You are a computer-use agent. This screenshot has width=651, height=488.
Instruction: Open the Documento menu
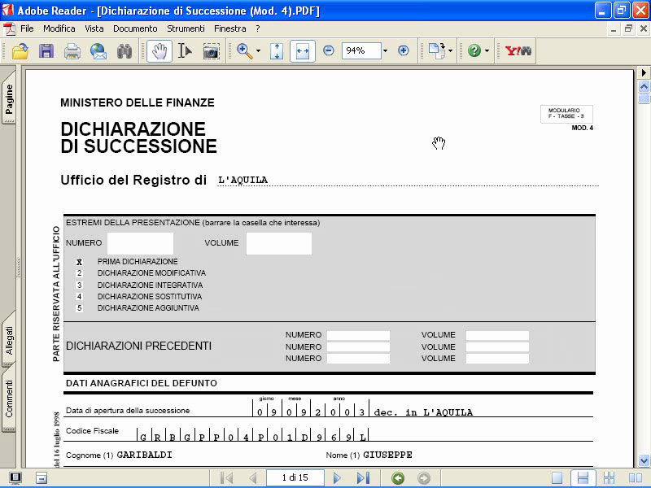(135, 28)
